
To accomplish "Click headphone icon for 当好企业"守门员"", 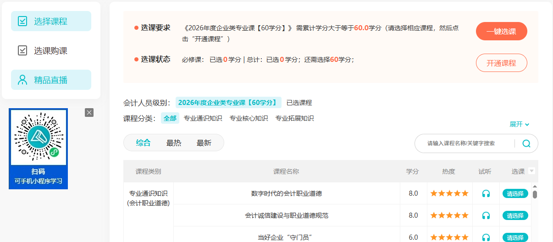I will point(486,237).
